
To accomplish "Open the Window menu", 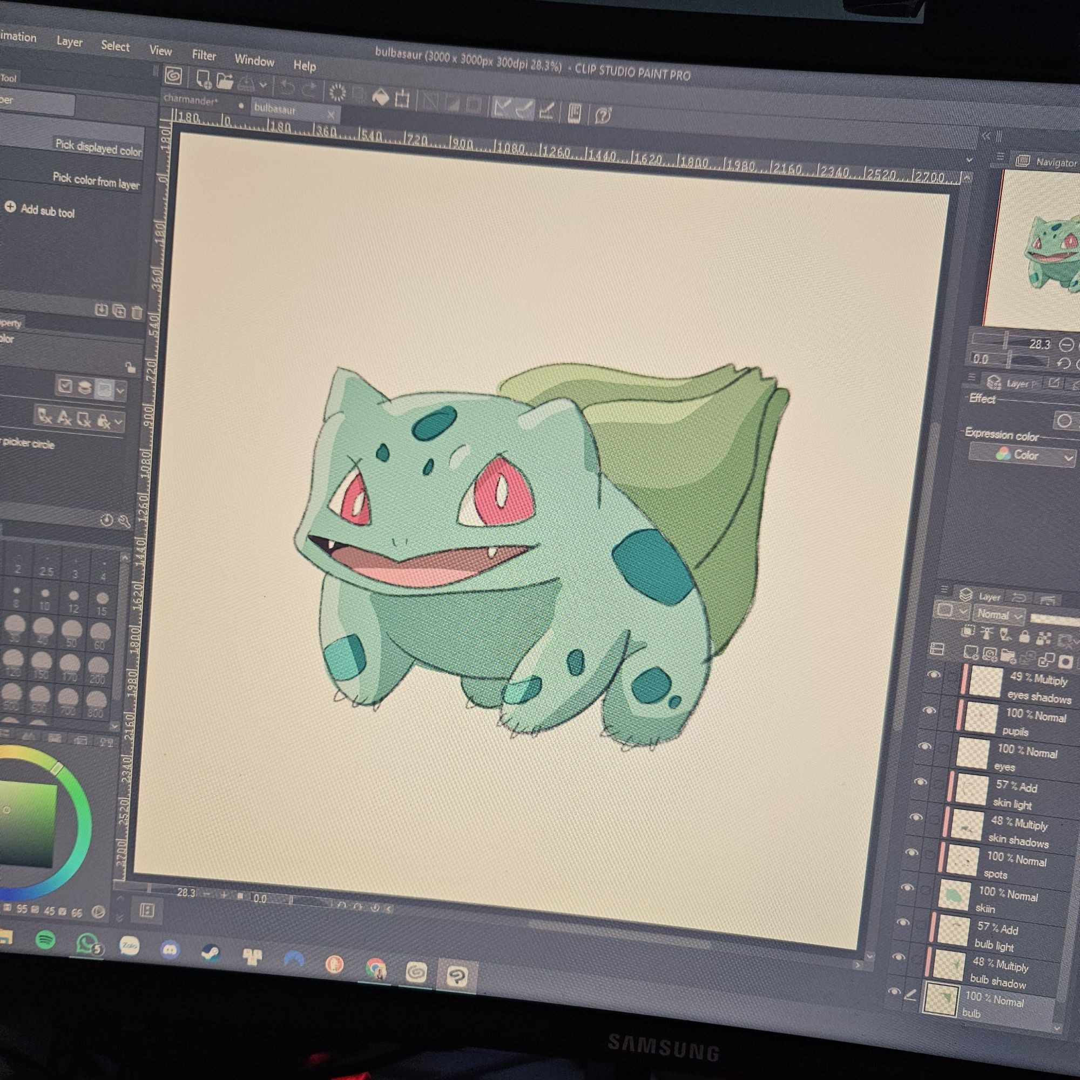I will tap(254, 60).
